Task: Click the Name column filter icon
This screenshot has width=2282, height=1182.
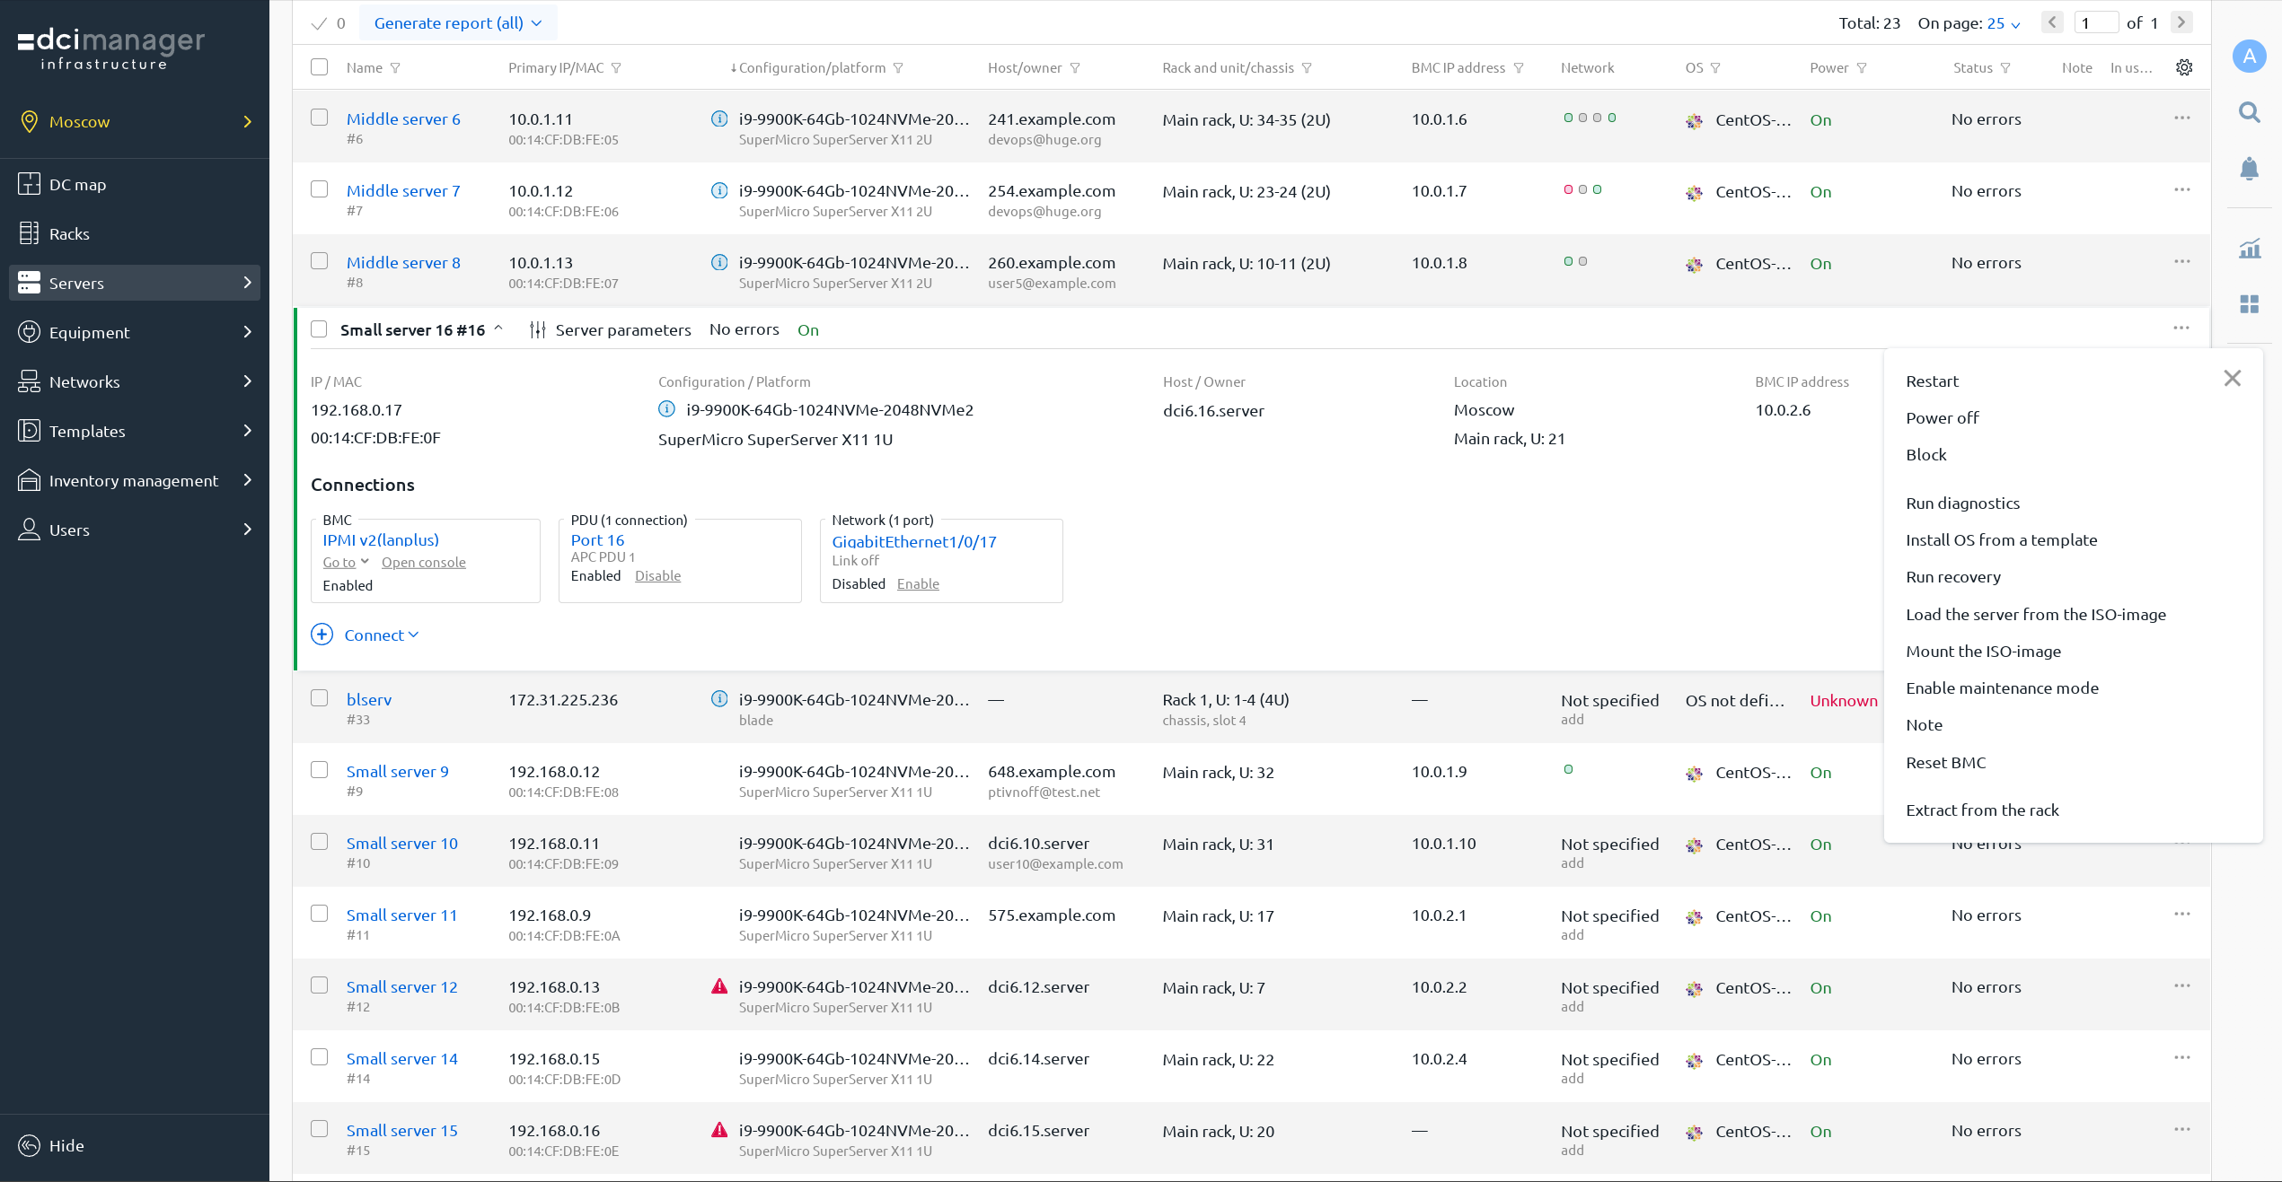Action: point(395,68)
